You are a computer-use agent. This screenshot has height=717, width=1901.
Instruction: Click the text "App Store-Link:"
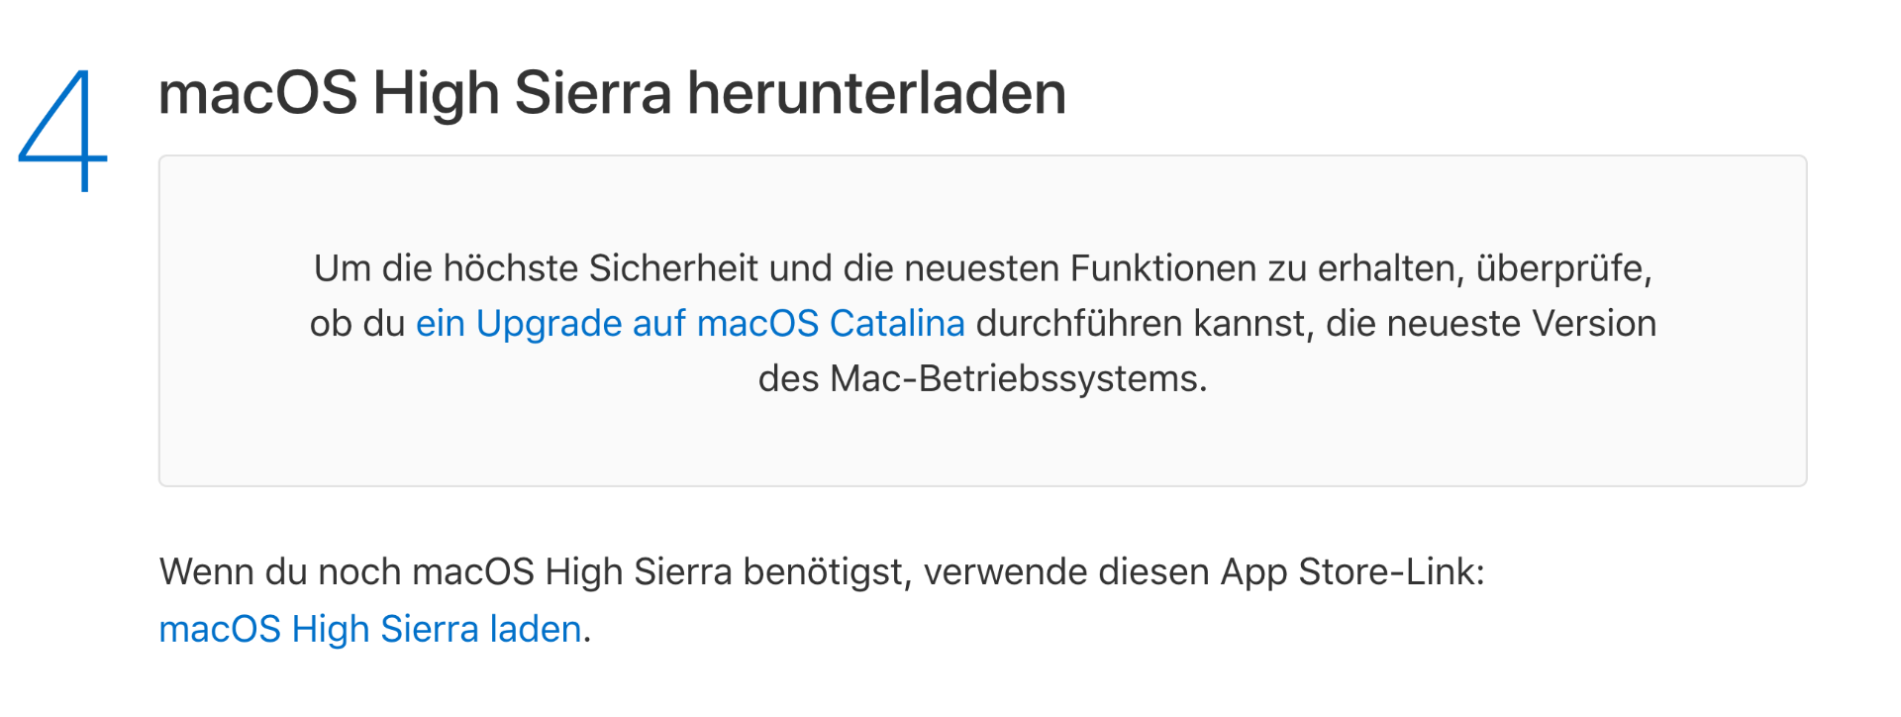[1352, 572]
